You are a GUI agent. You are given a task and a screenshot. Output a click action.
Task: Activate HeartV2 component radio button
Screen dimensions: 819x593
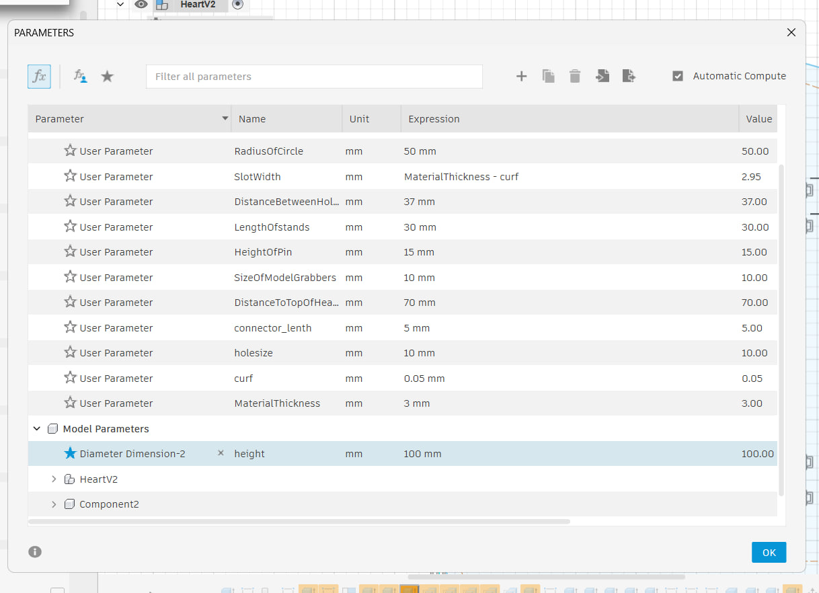tap(238, 4)
